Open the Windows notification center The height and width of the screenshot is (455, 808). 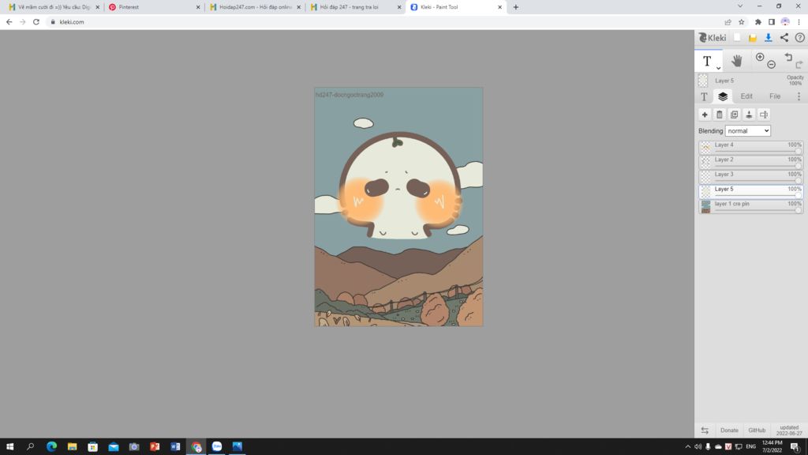(x=795, y=446)
